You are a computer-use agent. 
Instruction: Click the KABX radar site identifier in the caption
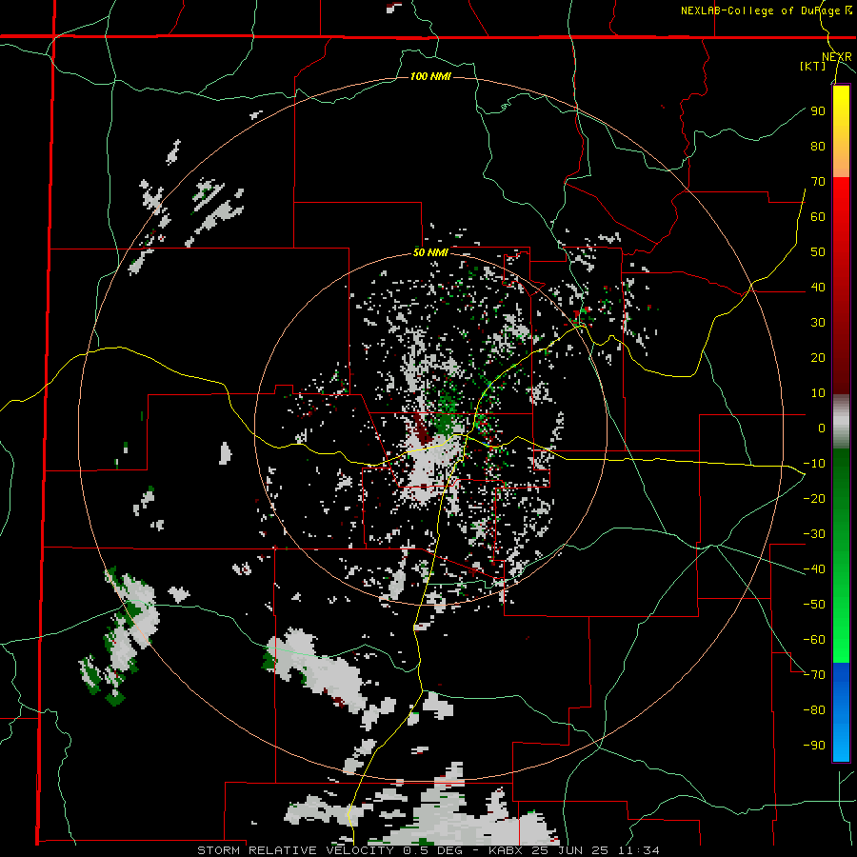(506, 850)
